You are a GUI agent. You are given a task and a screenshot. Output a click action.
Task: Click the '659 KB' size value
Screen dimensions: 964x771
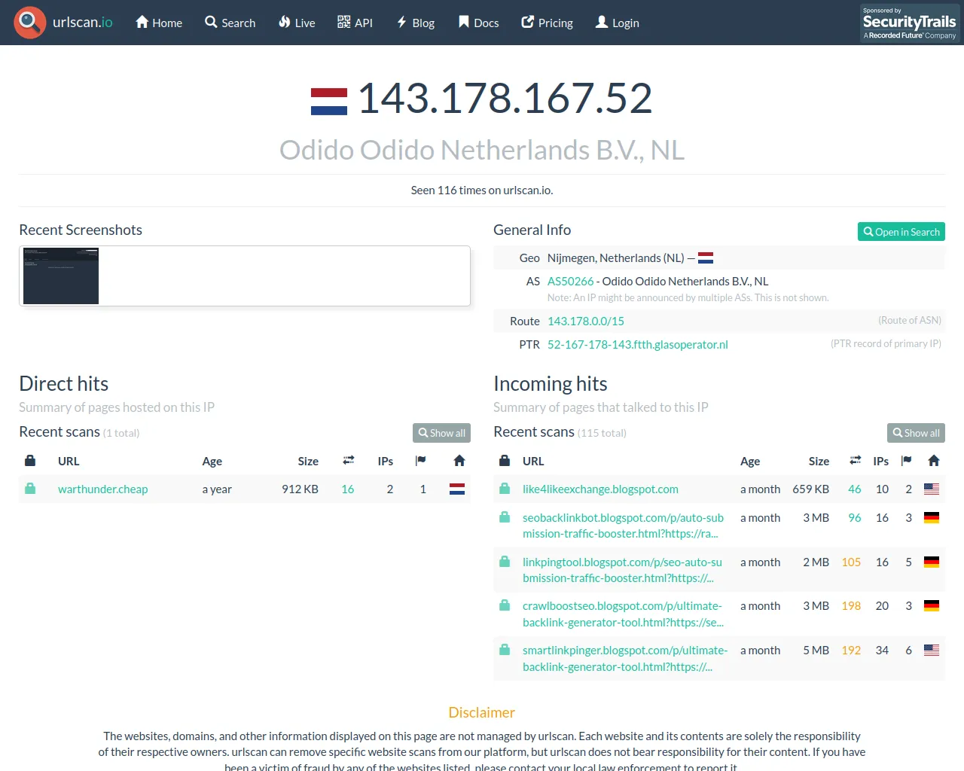pos(810,489)
